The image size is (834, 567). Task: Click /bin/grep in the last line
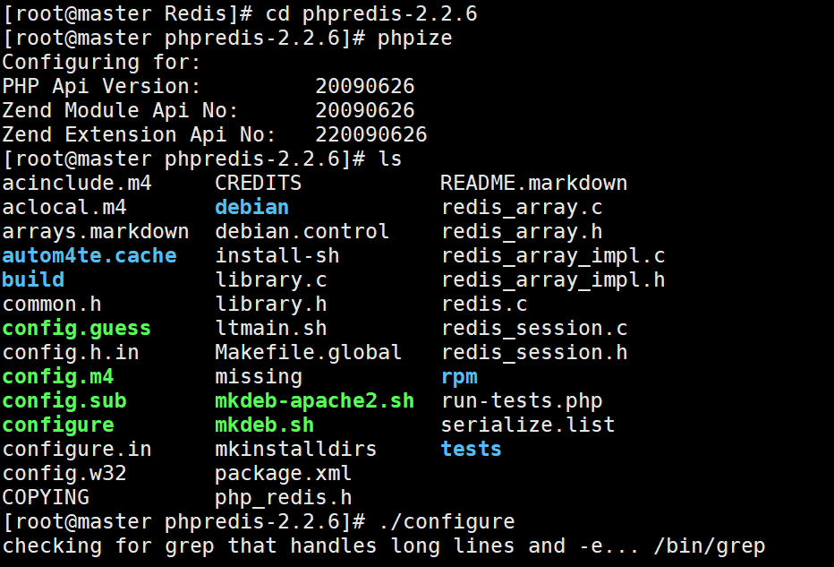click(x=709, y=546)
